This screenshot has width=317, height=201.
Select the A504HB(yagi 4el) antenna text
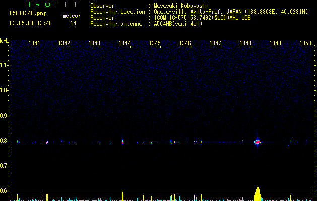pyautogui.click(x=178, y=24)
